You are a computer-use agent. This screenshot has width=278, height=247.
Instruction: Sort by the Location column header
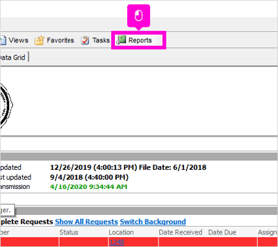coord(121,233)
